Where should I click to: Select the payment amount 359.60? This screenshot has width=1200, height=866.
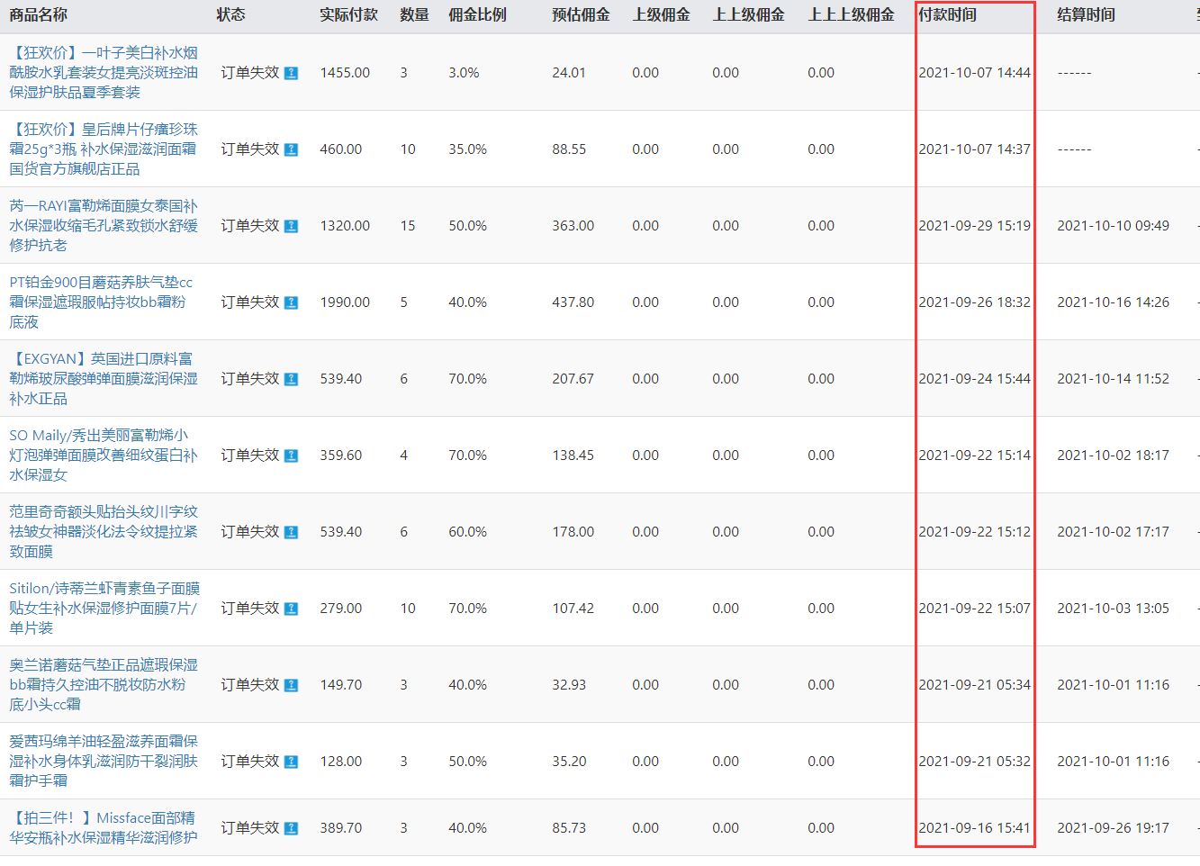341,456
